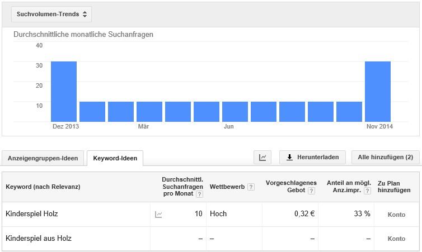Viewport: 422px width, 252px height.
Task: Switch to Anzeigengruppen-Ideen tab
Action: coord(43,158)
